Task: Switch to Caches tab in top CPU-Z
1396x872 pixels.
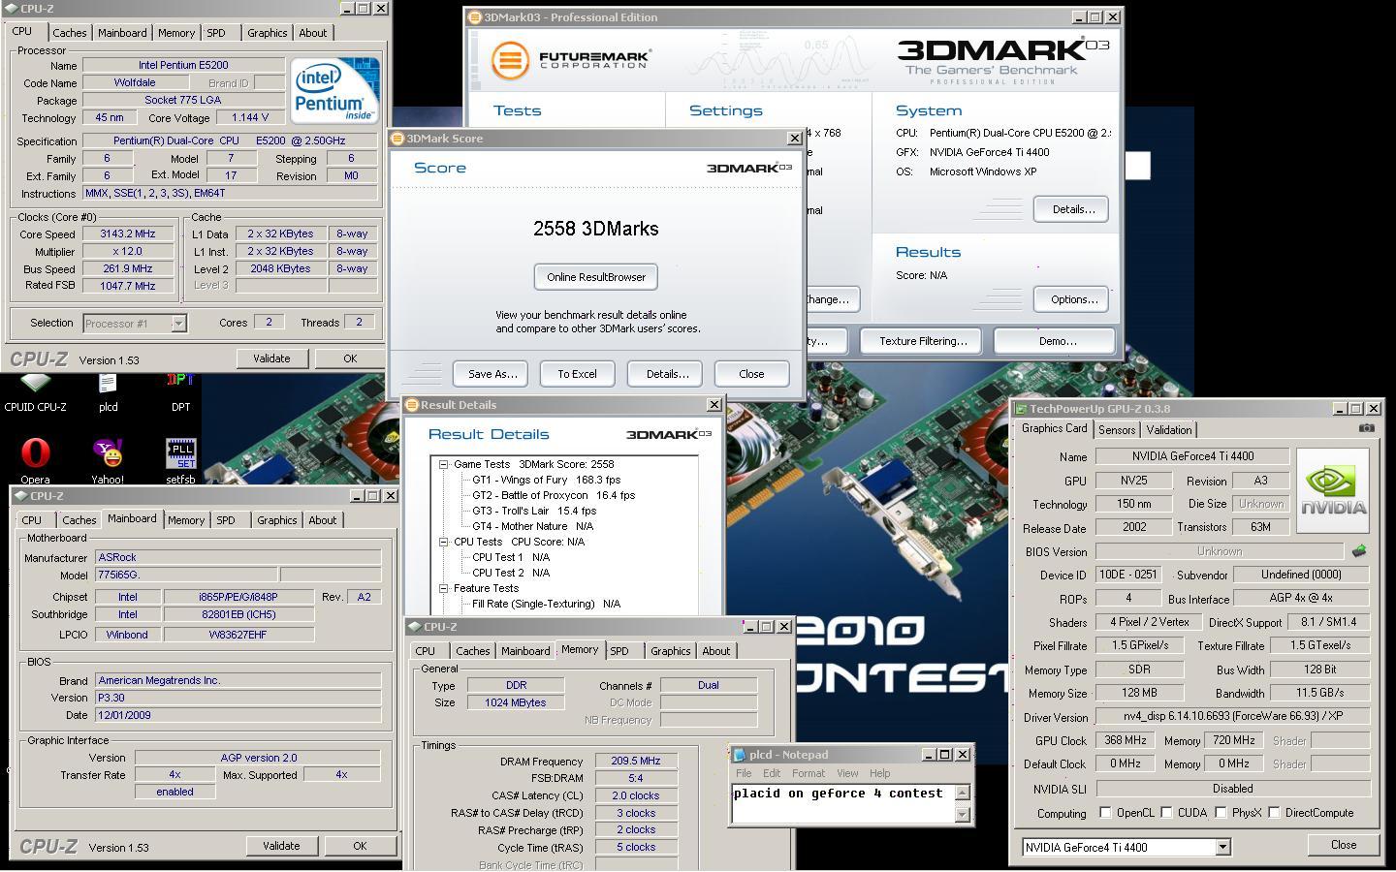Action: click(70, 33)
